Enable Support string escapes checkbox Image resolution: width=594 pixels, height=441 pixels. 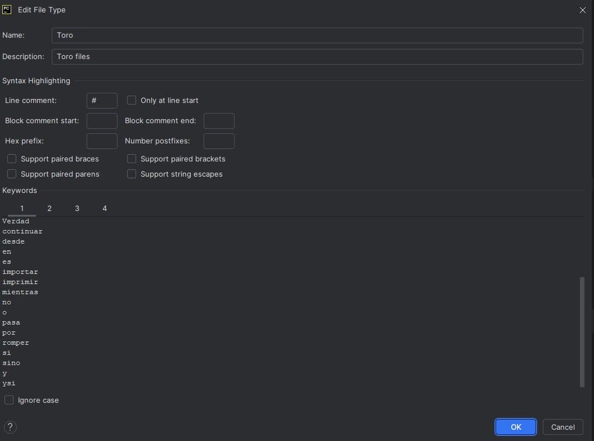[132, 174]
